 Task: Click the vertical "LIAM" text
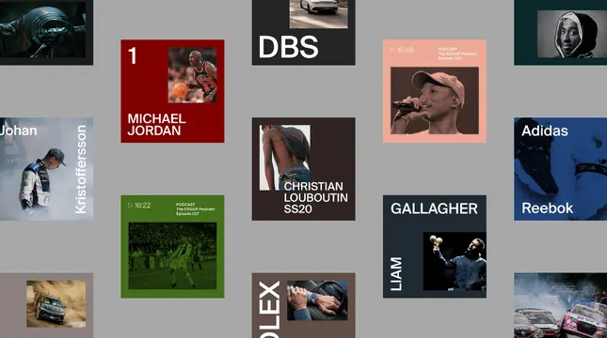click(x=396, y=274)
